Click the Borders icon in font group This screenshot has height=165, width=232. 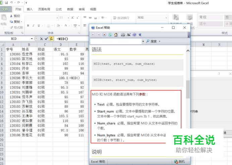pos(48,25)
